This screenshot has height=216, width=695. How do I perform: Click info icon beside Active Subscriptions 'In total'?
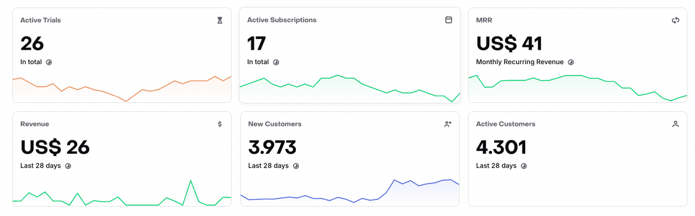(276, 62)
